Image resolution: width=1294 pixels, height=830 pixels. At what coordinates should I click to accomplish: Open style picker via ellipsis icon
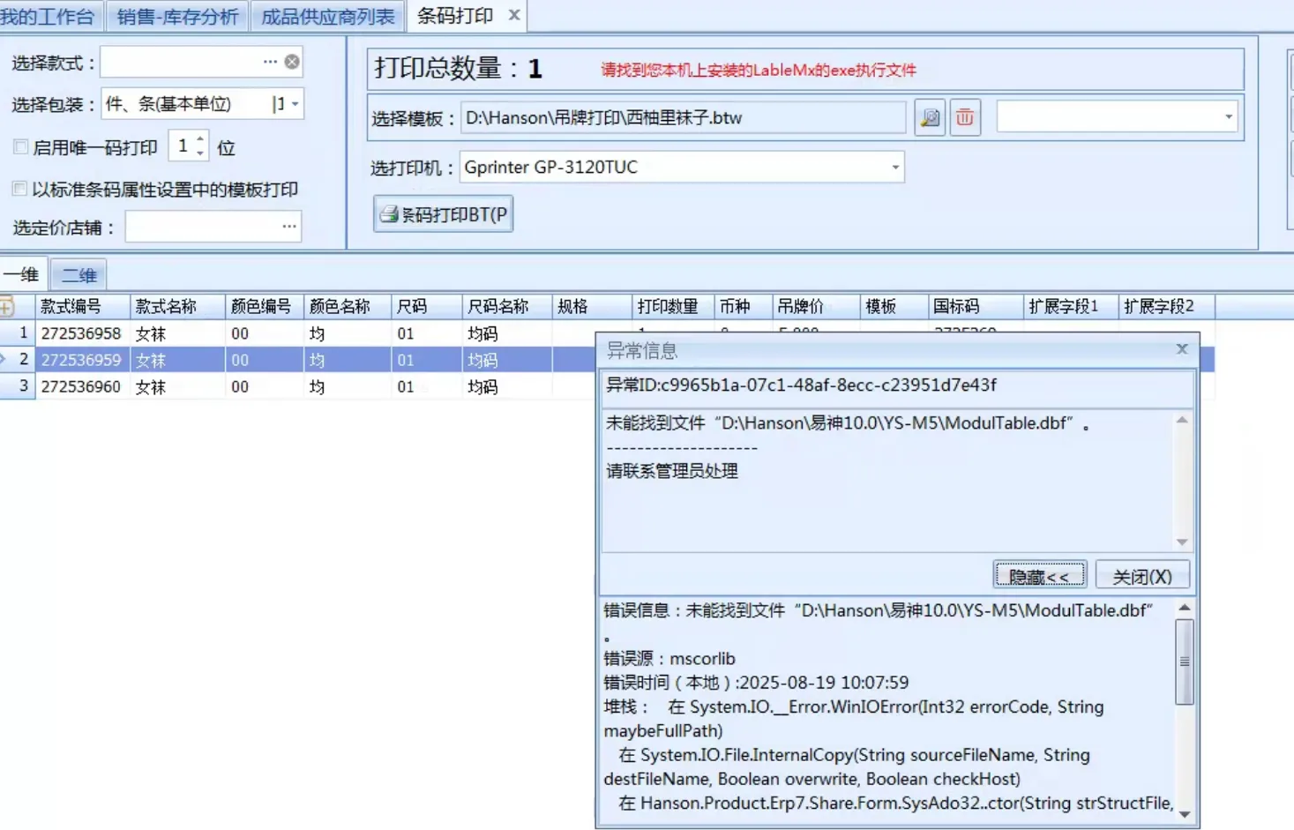(x=270, y=62)
